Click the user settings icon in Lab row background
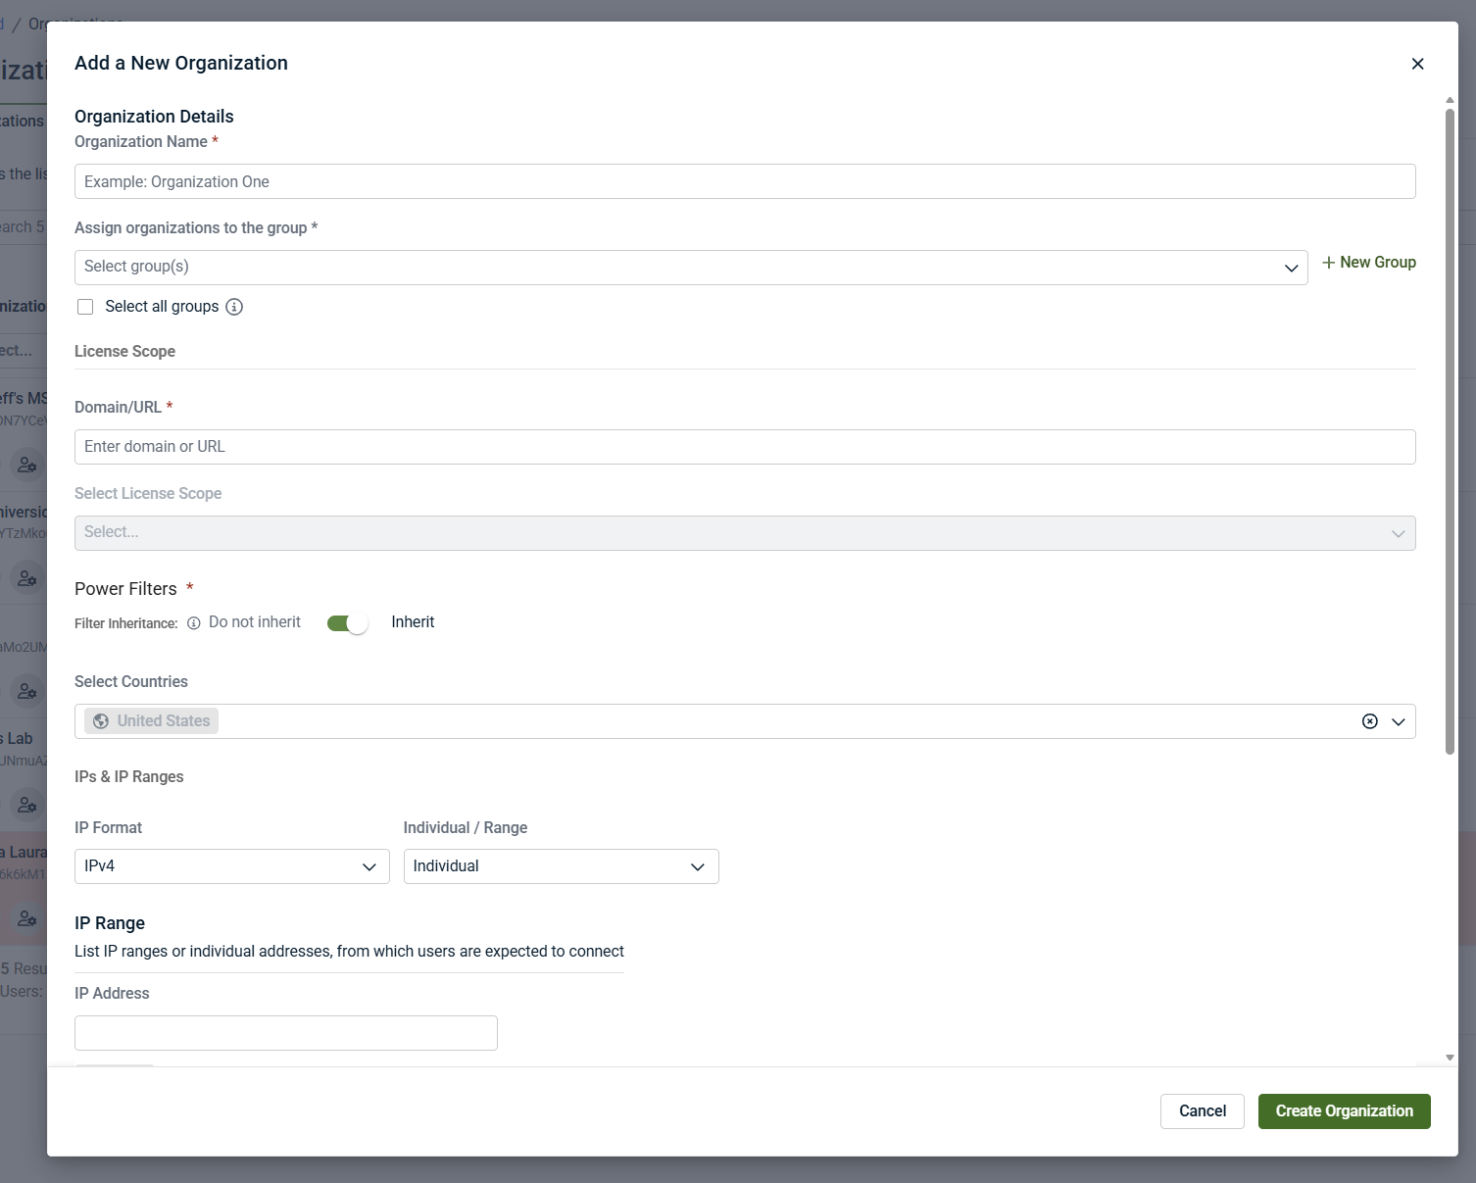 [27, 806]
